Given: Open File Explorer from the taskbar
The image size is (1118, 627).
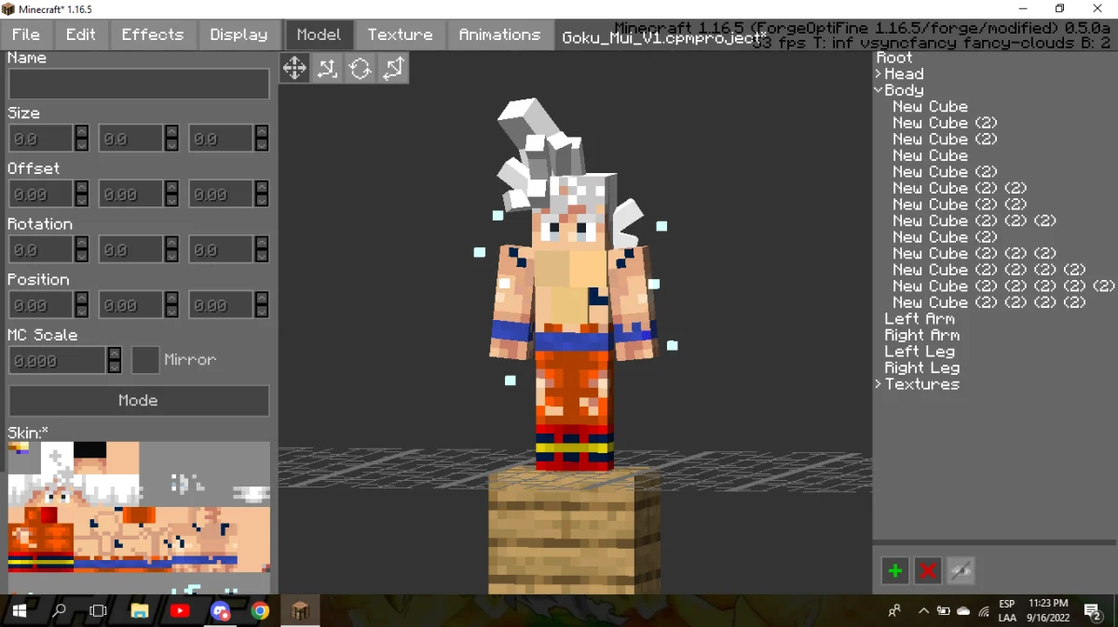Looking at the screenshot, I should (x=140, y=611).
